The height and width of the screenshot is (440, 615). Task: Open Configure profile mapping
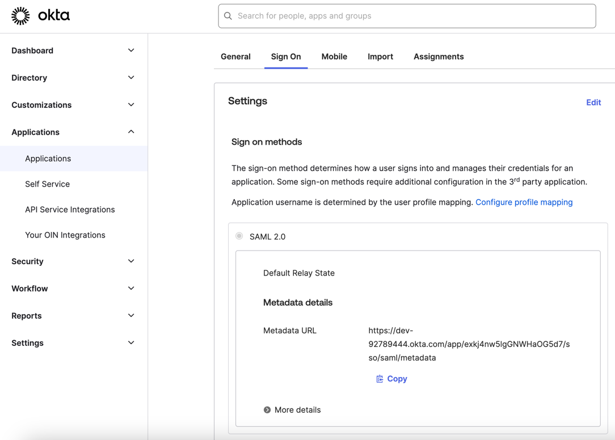(524, 202)
